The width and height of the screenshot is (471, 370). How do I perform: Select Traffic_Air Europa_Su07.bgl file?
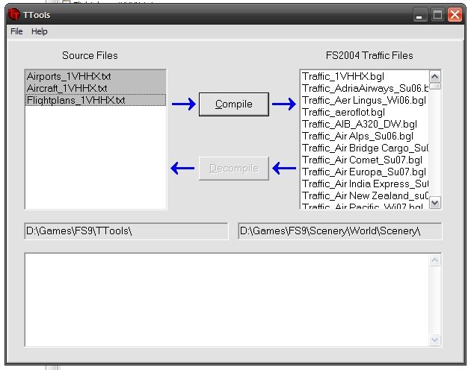365,172
